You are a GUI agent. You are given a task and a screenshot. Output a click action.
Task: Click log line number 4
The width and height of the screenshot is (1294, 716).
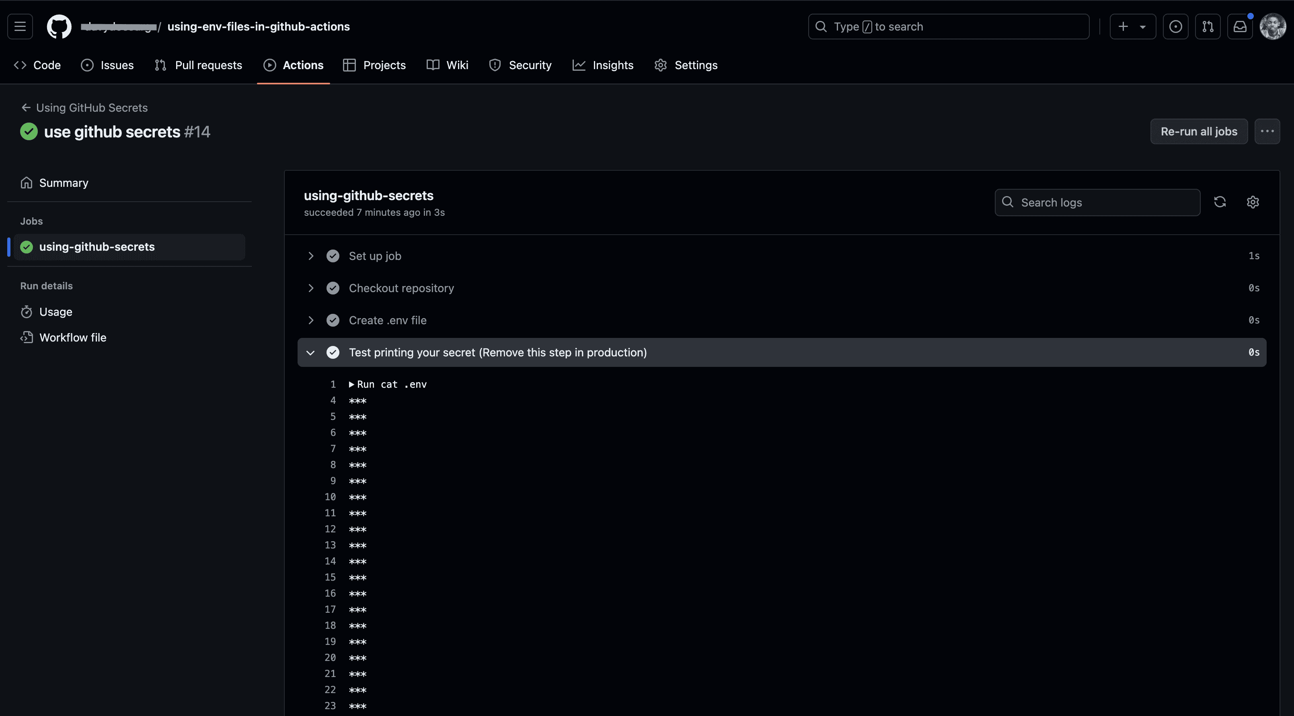click(x=333, y=401)
